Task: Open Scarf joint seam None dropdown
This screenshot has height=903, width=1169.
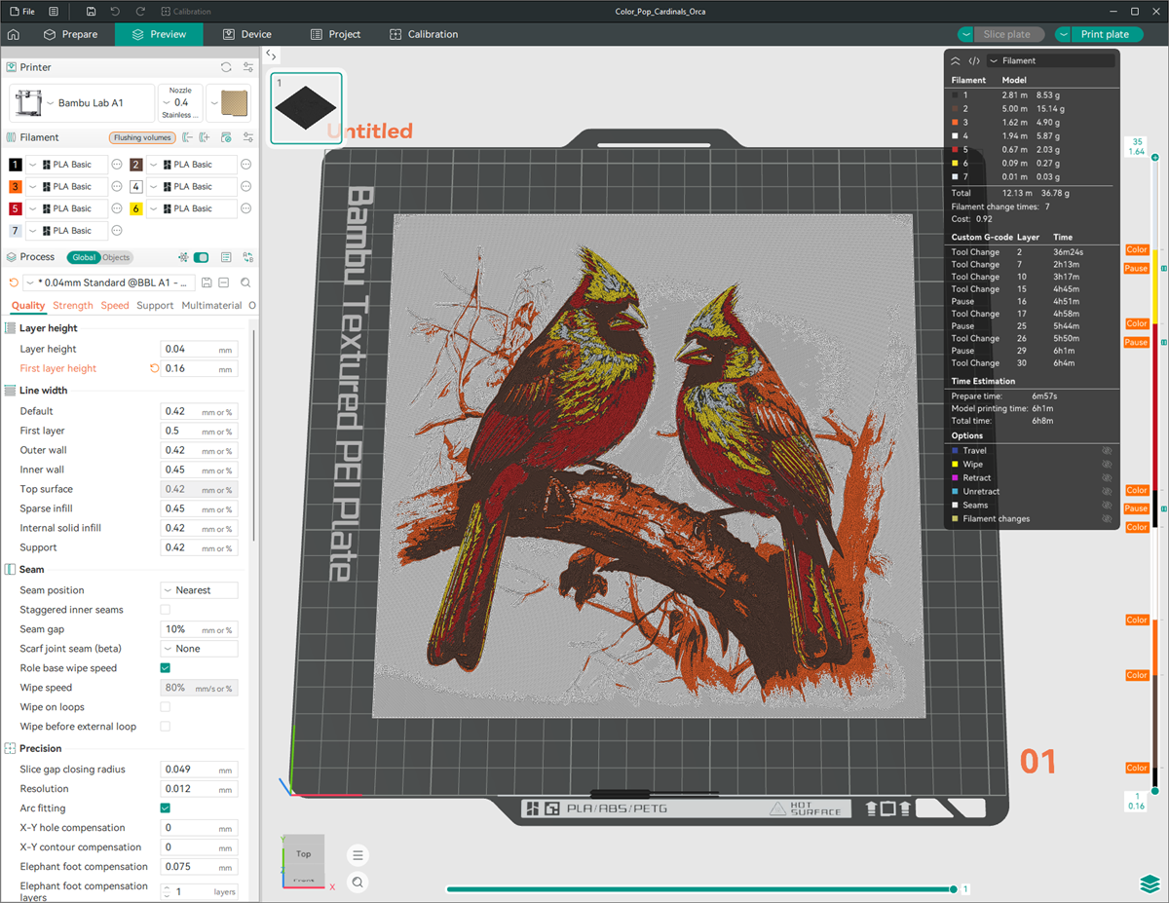Action: click(x=199, y=649)
